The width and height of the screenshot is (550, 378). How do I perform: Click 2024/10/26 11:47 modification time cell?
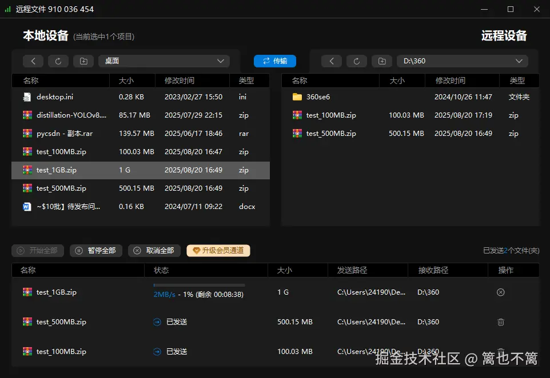click(x=463, y=97)
